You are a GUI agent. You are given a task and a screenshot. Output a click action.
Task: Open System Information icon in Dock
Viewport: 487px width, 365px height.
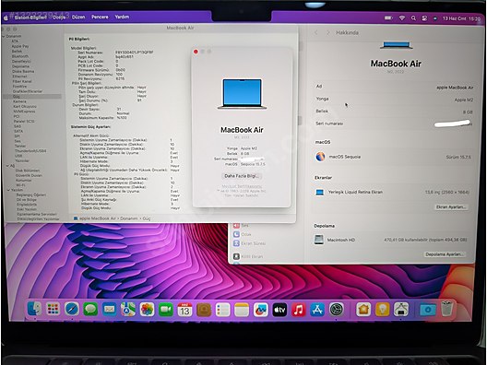click(401, 309)
